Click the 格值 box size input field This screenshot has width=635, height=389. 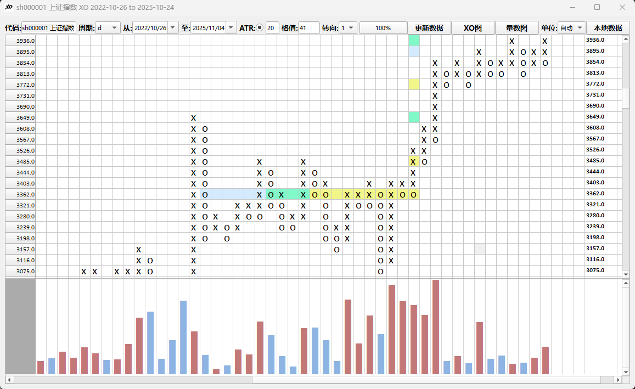[308, 28]
